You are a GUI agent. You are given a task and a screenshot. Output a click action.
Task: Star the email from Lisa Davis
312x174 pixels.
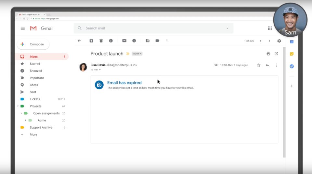tap(259, 65)
